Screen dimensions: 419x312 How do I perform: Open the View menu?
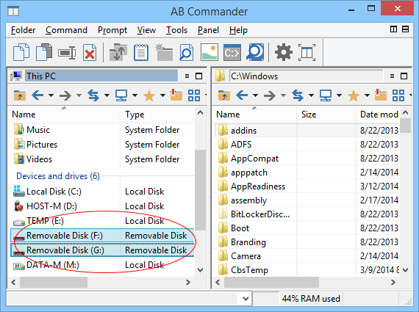pos(146,30)
